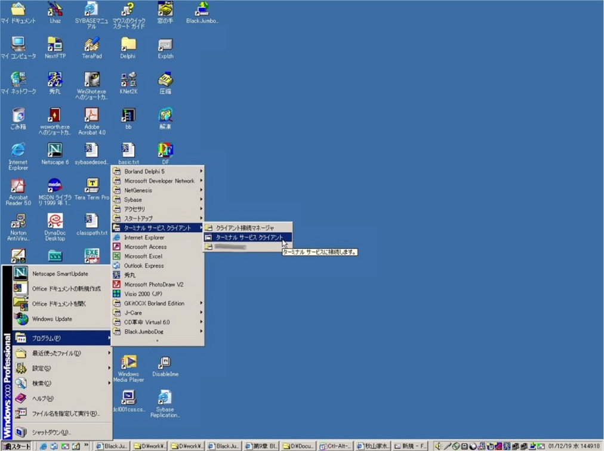Click the DF desktop icon
This screenshot has height=451, width=604.
click(x=165, y=154)
